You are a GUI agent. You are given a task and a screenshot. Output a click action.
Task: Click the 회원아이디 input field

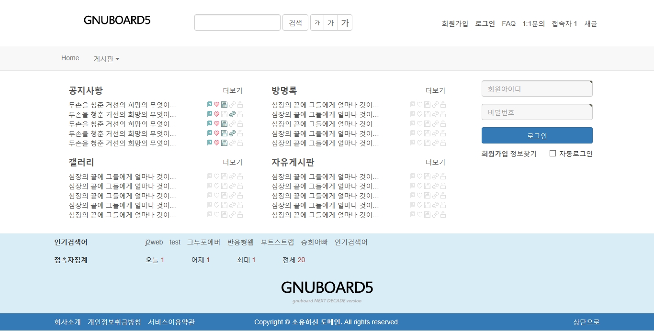[x=537, y=89]
